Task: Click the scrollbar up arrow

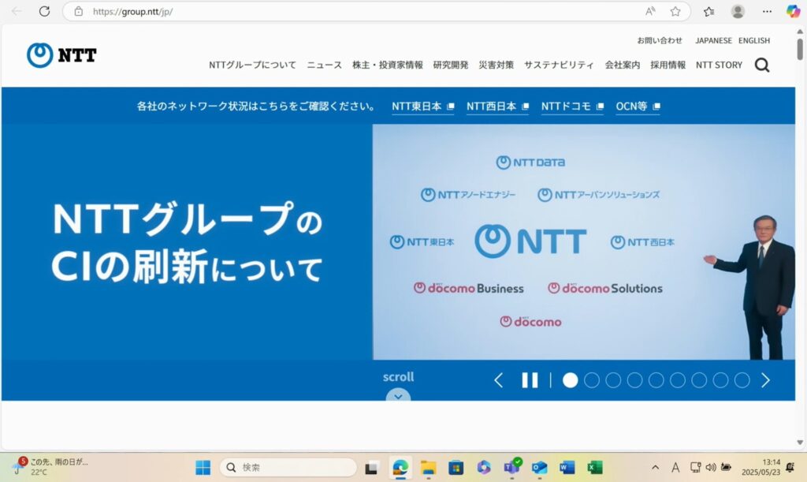Action: [x=800, y=32]
